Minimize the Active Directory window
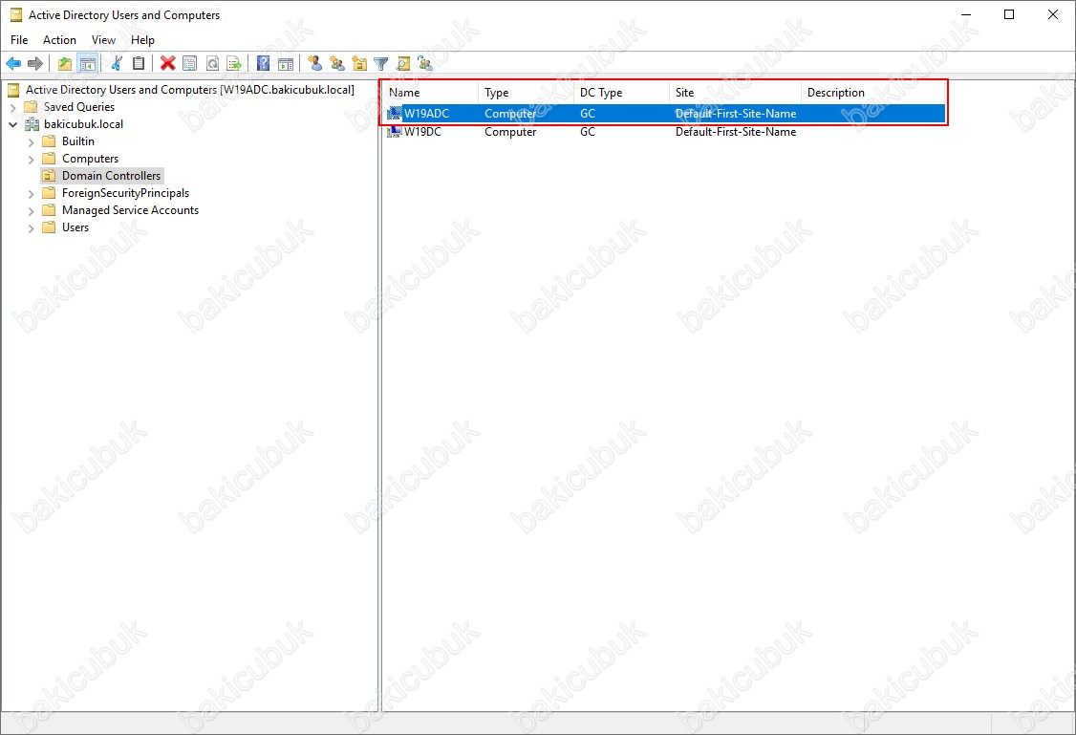The width and height of the screenshot is (1076, 735). 966,14
